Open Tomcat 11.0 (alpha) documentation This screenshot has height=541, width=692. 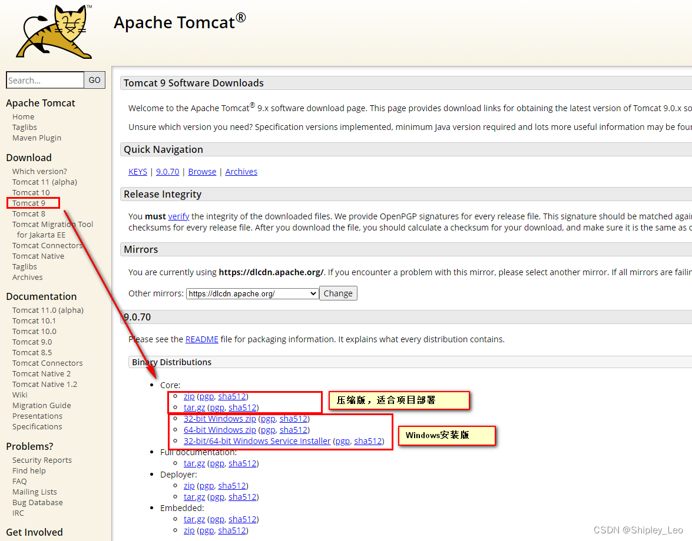pos(48,310)
